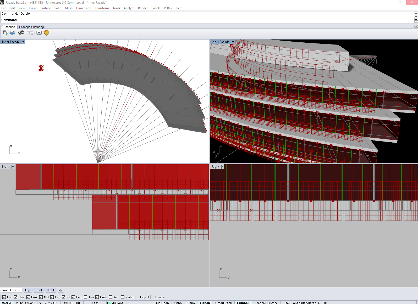The height and width of the screenshot is (304, 418).
Task: Toggle Record History in status bar
Action: pos(266,303)
